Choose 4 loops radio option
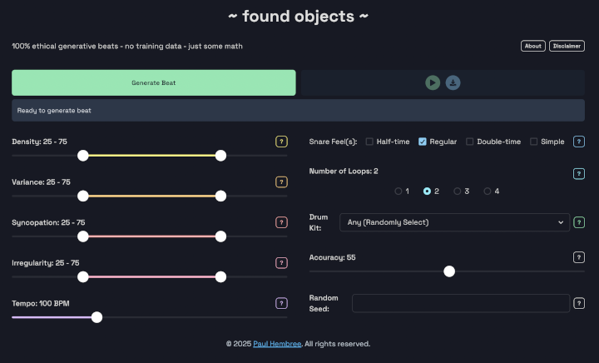The image size is (599, 363). point(488,191)
